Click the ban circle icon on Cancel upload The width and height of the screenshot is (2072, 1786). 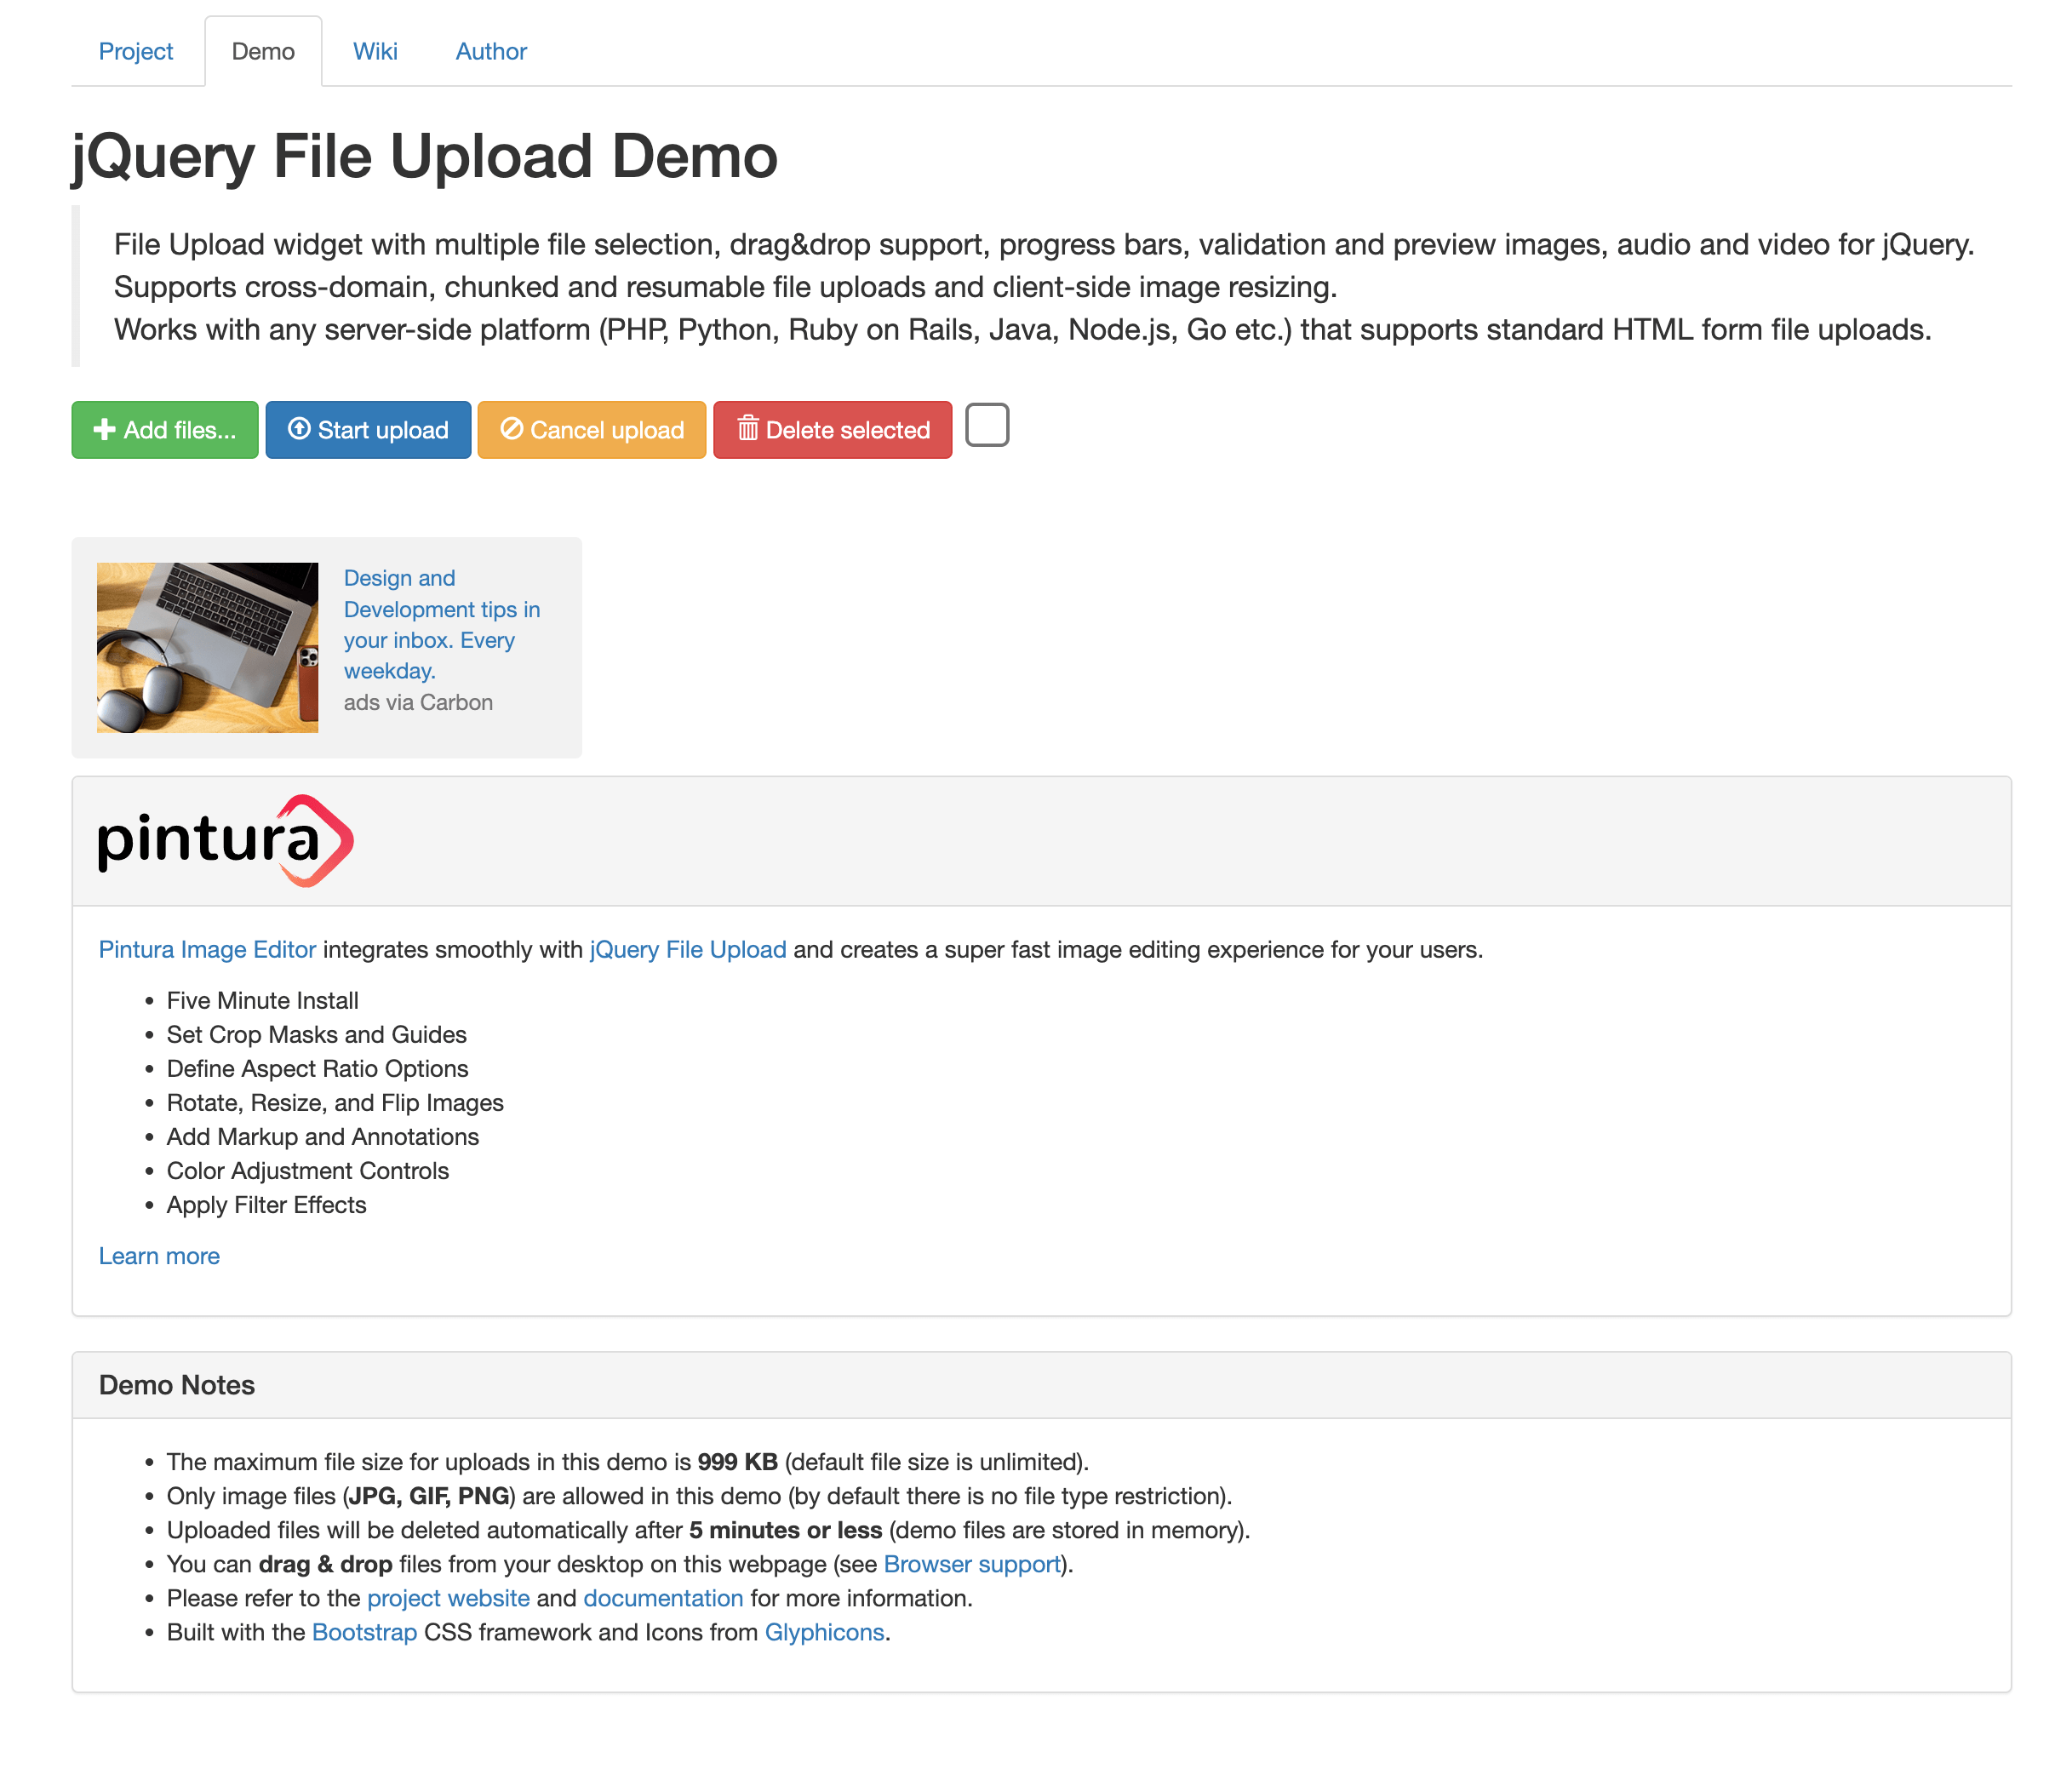click(x=511, y=429)
